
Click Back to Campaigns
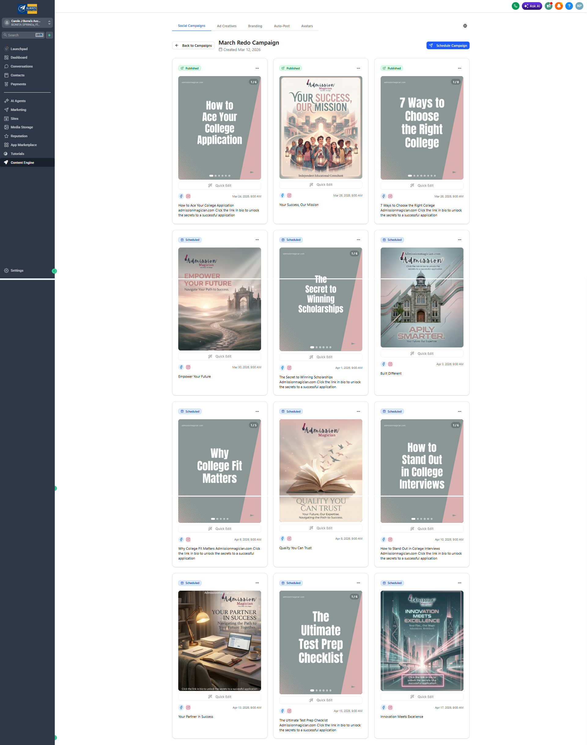coord(193,45)
